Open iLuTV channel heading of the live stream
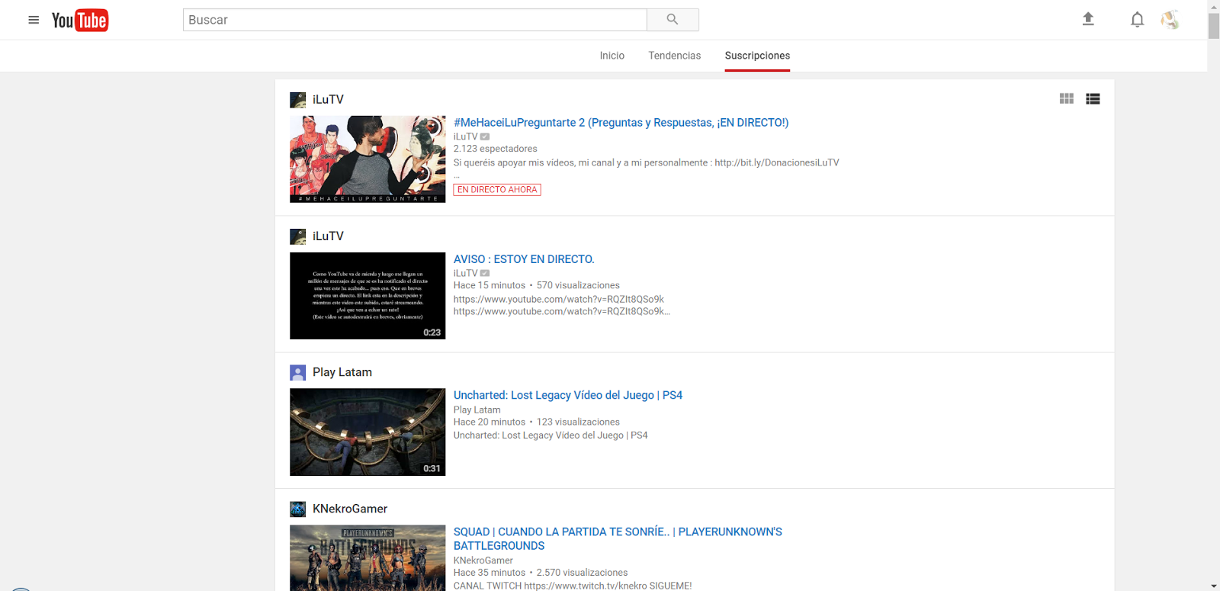 328,100
